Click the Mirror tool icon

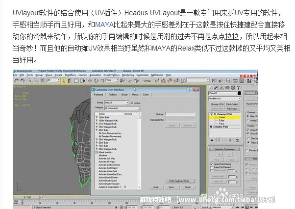pos(214,81)
